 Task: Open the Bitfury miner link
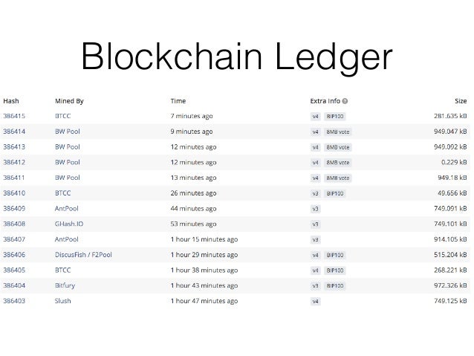[65, 285]
